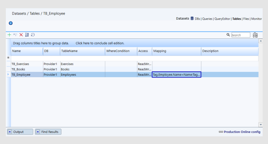Switch to the QueryEditor tab
Image resolution: width=268 pixels, height=144 pixels.
coord(222,18)
